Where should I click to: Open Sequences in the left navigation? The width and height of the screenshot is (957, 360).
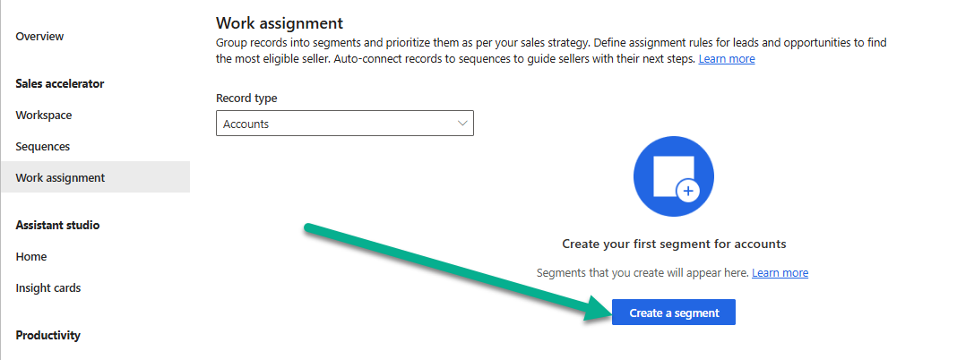pos(42,146)
